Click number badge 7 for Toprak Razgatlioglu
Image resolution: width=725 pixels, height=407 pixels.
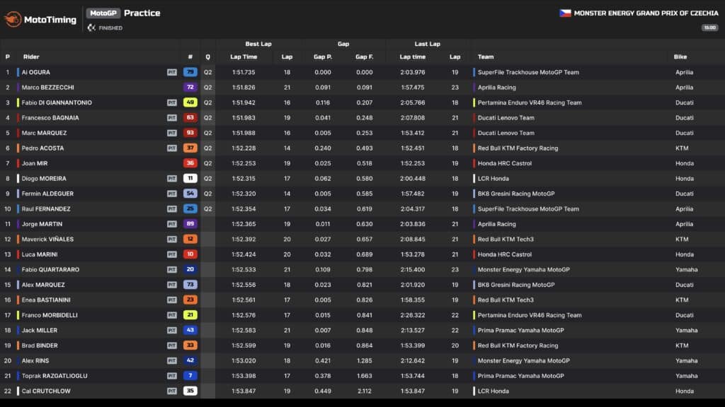[x=190, y=376]
